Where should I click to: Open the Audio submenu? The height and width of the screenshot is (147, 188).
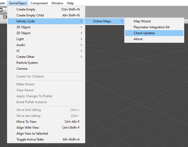click(46, 45)
